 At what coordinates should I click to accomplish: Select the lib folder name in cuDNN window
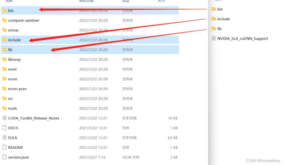tap(219, 29)
